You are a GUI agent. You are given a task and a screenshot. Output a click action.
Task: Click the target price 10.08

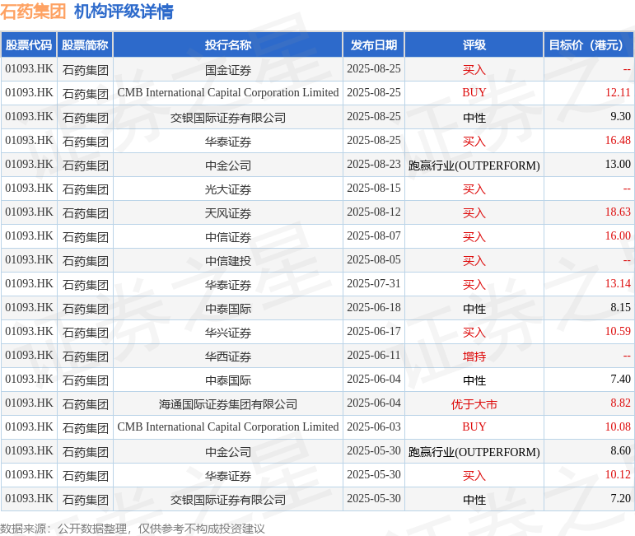tap(618, 427)
